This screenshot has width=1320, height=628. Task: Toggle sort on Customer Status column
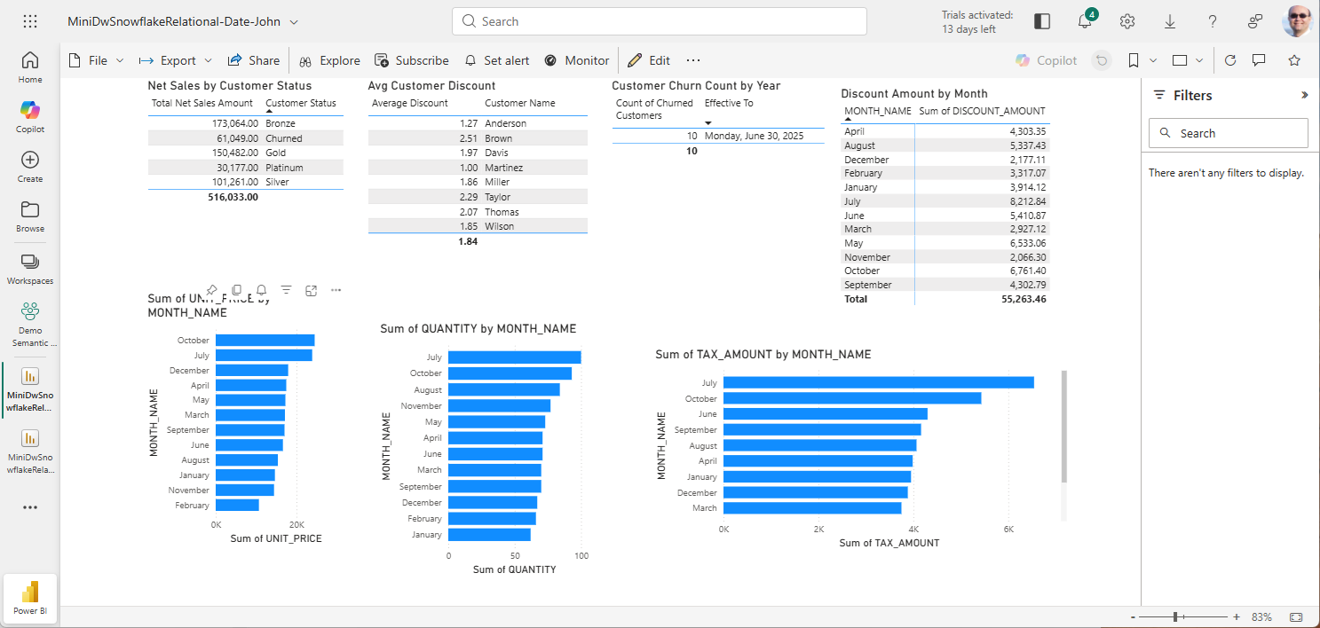tap(300, 103)
